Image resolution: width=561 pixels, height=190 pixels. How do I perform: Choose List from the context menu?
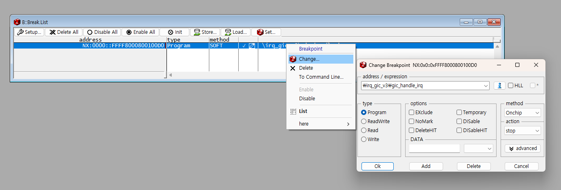(x=320, y=111)
